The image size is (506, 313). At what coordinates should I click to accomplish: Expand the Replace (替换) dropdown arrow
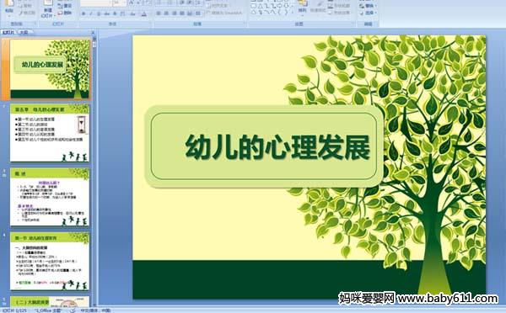(x=375, y=6)
